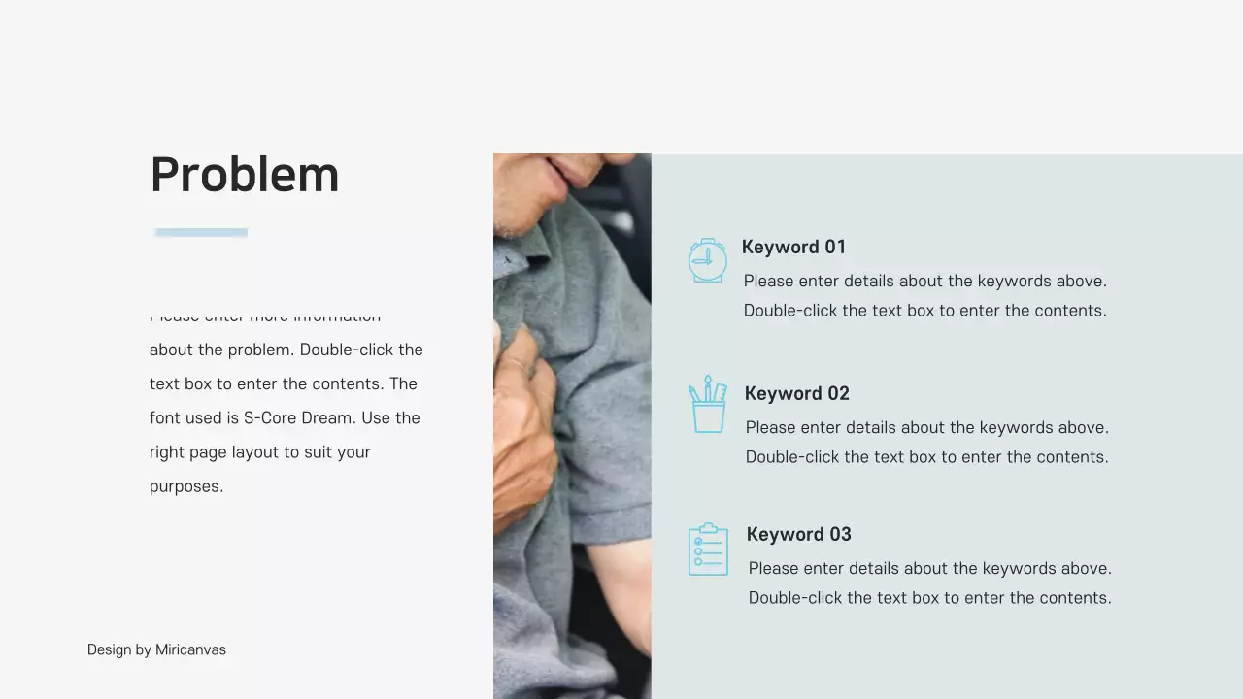The width and height of the screenshot is (1243, 699).
Task: Click the 'right page layout to suit your' line
Action: click(260, 452)
